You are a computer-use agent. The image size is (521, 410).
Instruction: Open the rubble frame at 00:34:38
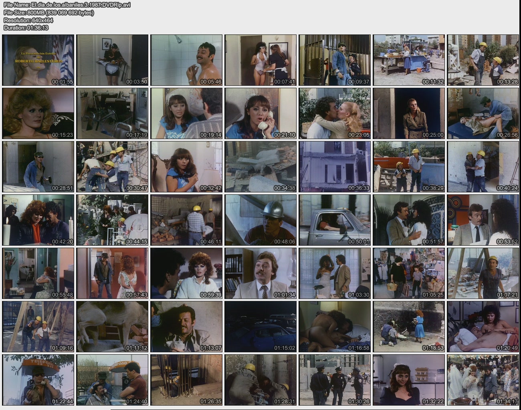pos(260,167)
